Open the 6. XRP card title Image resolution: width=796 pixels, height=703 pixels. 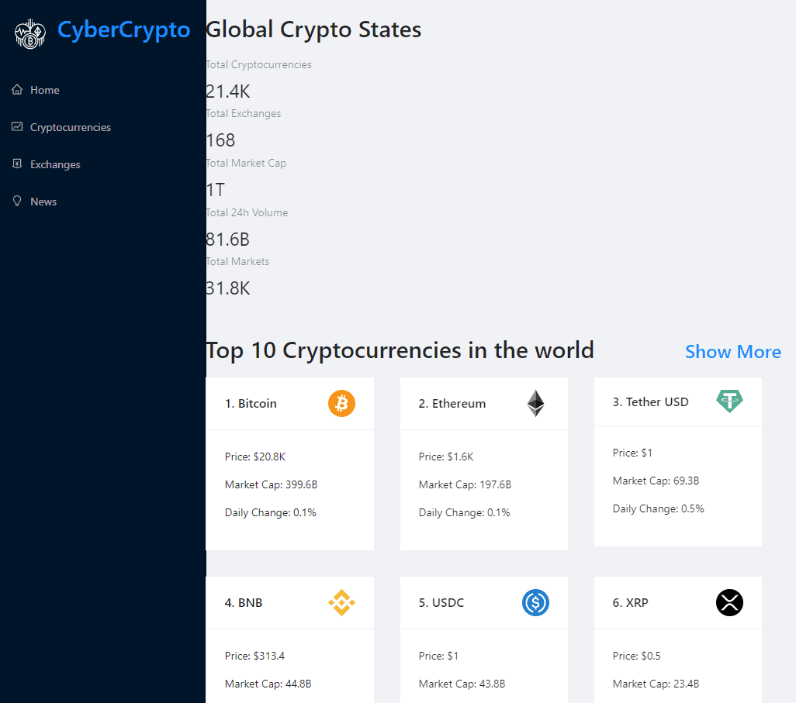[x=631, y=602]
